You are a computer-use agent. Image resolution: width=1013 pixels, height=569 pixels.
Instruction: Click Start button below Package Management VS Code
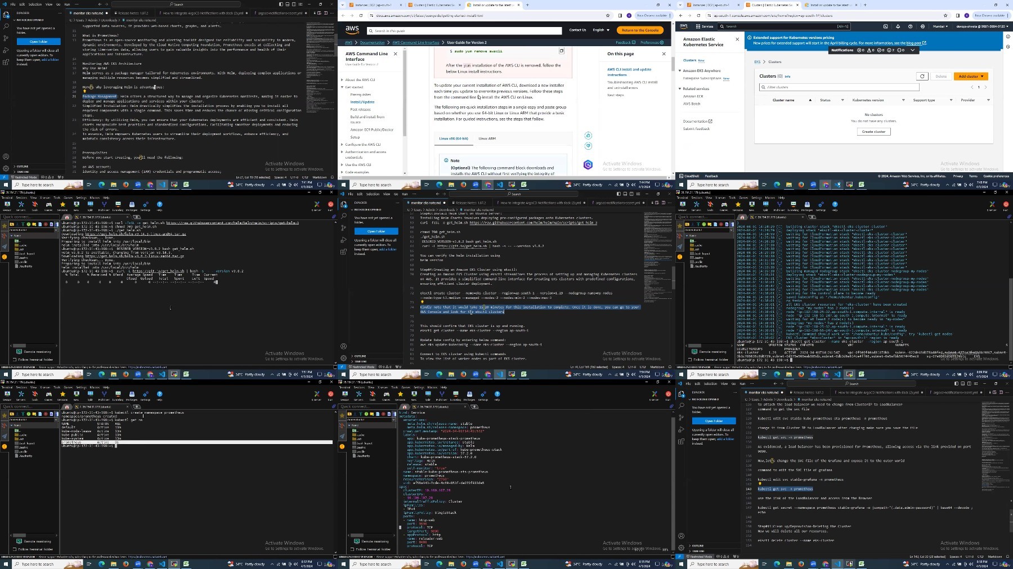click(6, 185)
